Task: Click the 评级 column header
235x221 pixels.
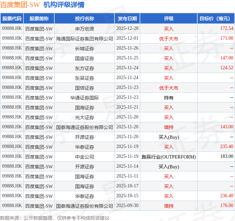Action: tap(168, 19)
